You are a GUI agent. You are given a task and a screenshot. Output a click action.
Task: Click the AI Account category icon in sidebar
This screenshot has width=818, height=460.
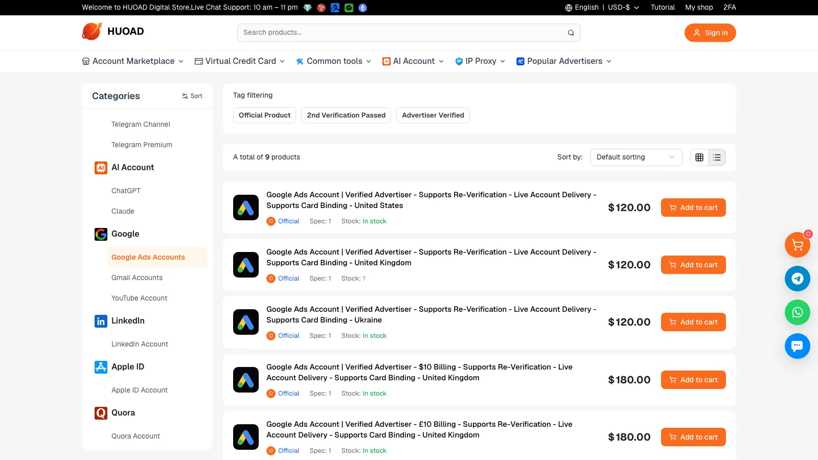tap(101, 168)
